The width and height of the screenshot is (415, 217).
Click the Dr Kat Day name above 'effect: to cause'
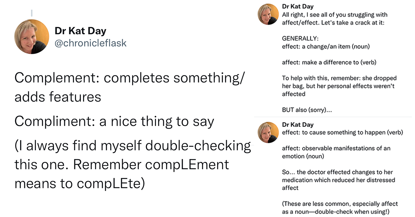pos(298,125)
